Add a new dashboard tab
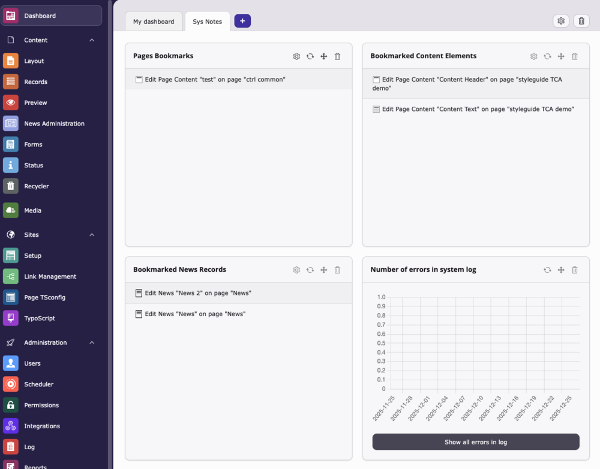The height and width of the screenshot is (469, 600). [242, 21]
